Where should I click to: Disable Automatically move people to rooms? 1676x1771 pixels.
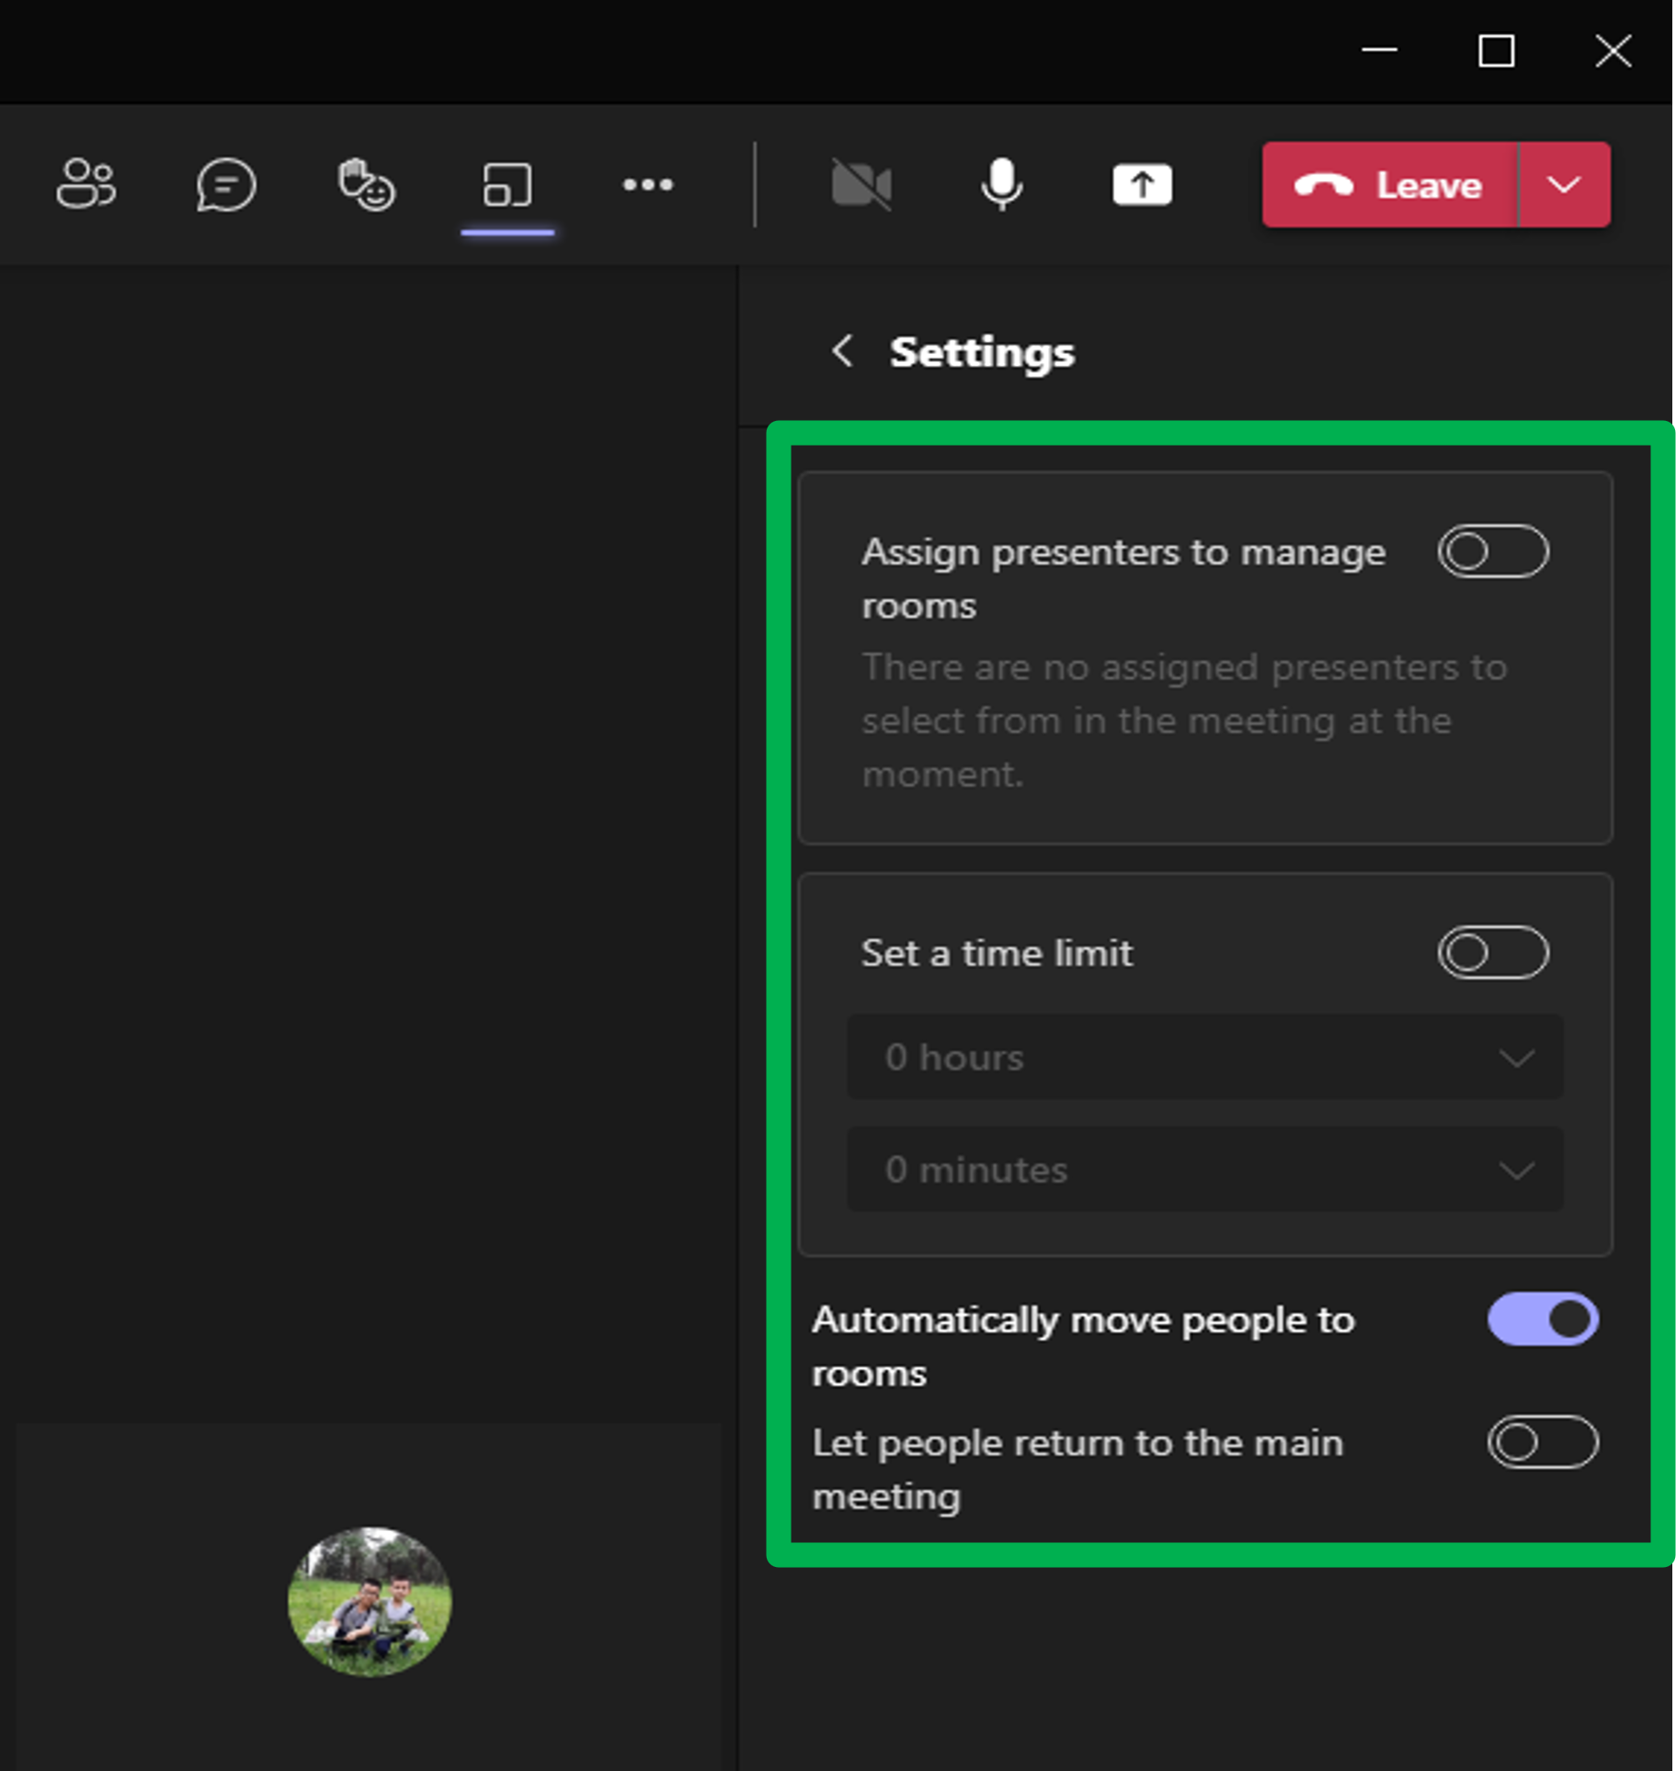(1542, 1320)
